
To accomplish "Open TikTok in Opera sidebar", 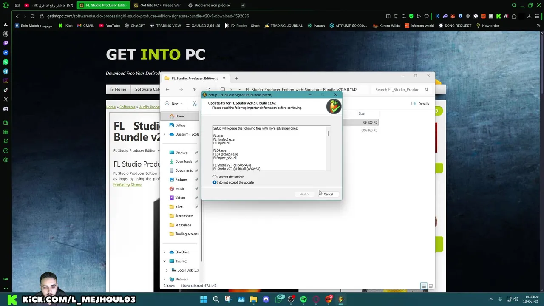I will (x=6, y=90).
